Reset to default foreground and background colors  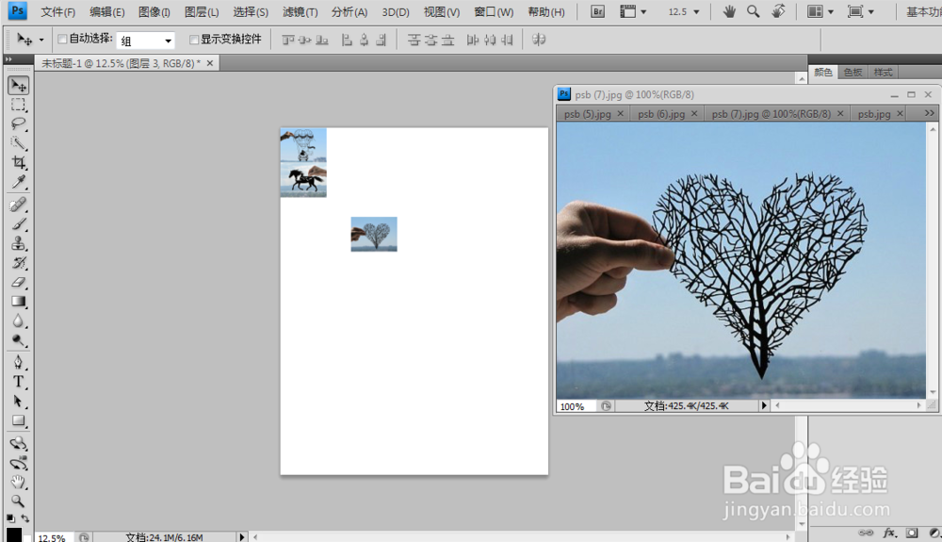tap(10, 518)
